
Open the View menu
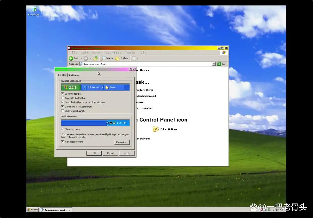tap(96, 53)
